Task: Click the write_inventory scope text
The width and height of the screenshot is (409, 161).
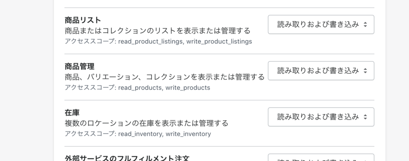Action: (x=189, y=134)
